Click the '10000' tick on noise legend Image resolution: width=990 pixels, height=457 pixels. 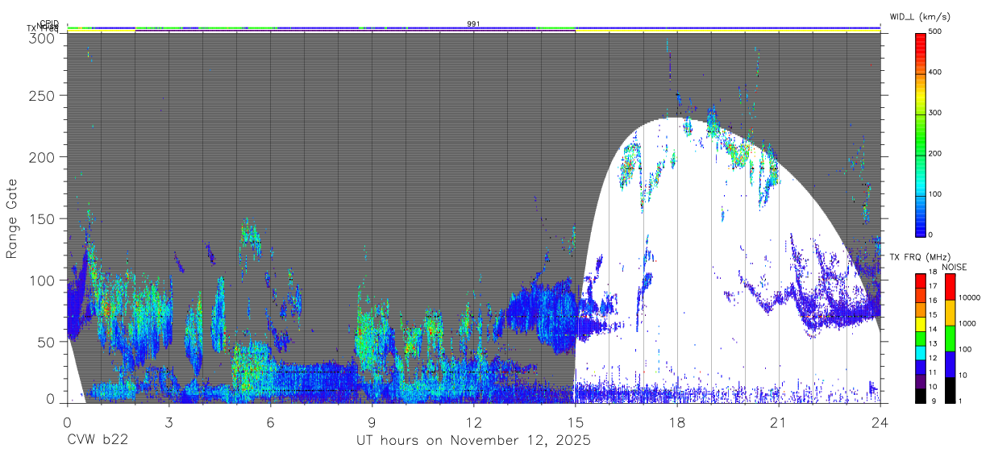pyautogui.click(x=968, y=299)
